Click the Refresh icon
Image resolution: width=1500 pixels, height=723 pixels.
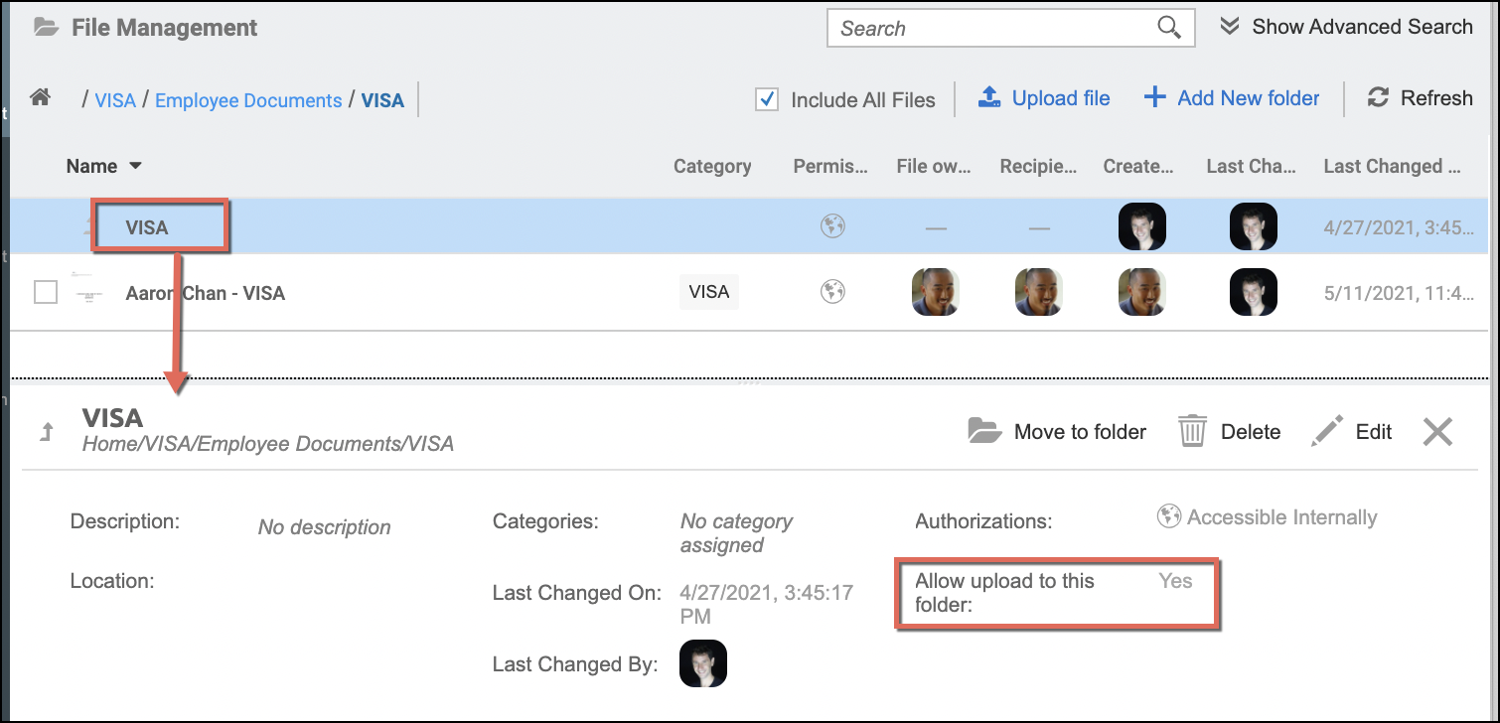point(1378,97)
